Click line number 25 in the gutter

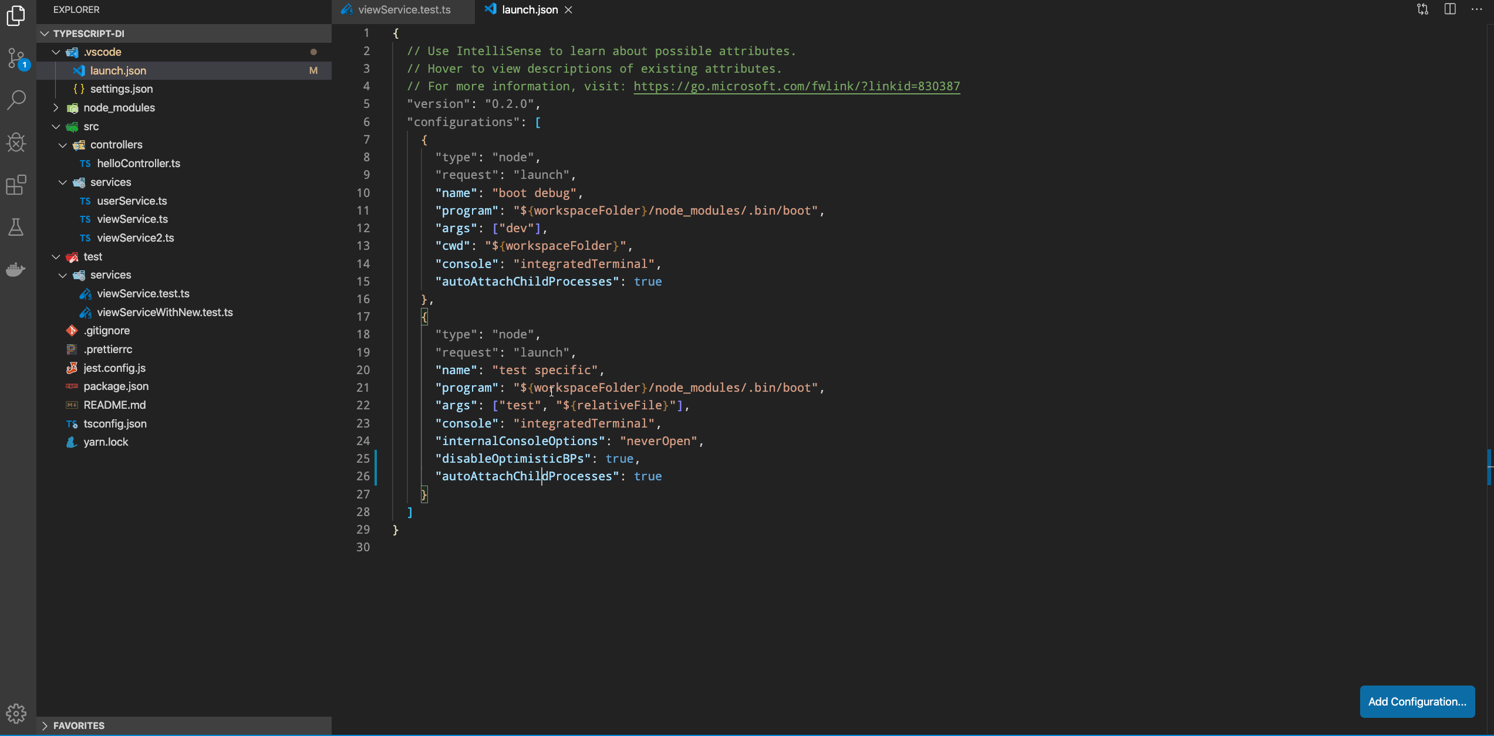point(363,459)
